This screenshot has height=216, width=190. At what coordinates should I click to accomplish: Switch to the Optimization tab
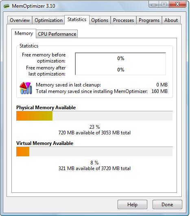(48, 20)
